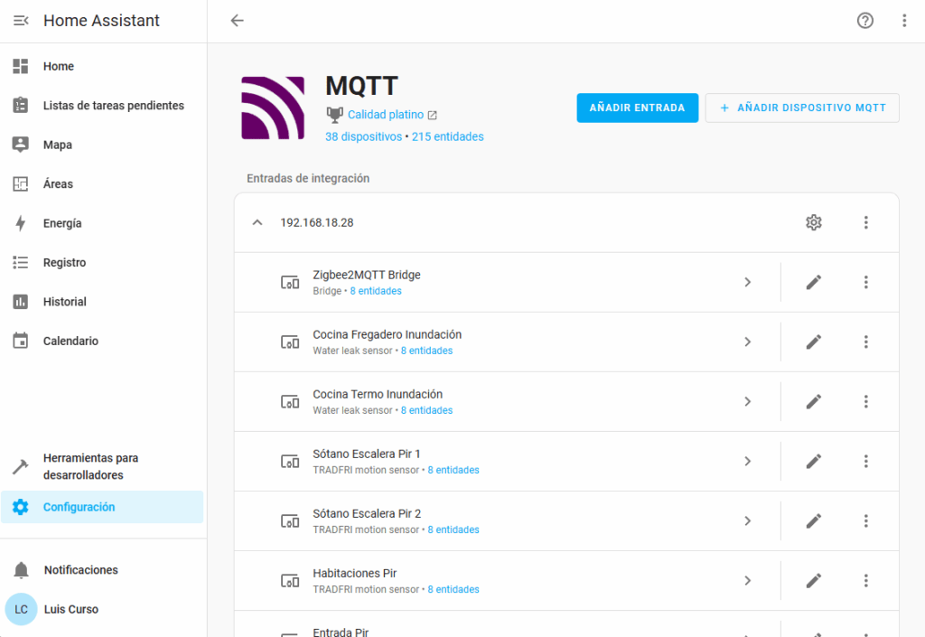Click the Configuración gear icon
925x637 pixels.
click(x=21, y=507)
